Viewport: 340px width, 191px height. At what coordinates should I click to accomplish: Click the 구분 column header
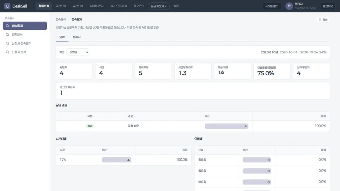tap(90, 116)
